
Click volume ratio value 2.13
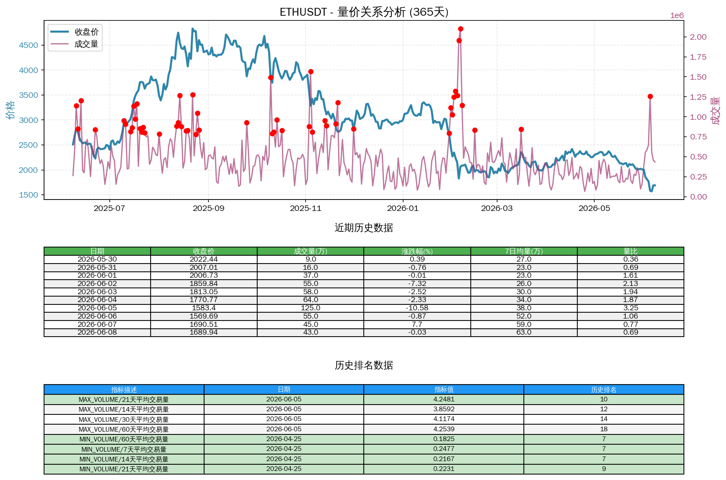(x=630, y=284)
